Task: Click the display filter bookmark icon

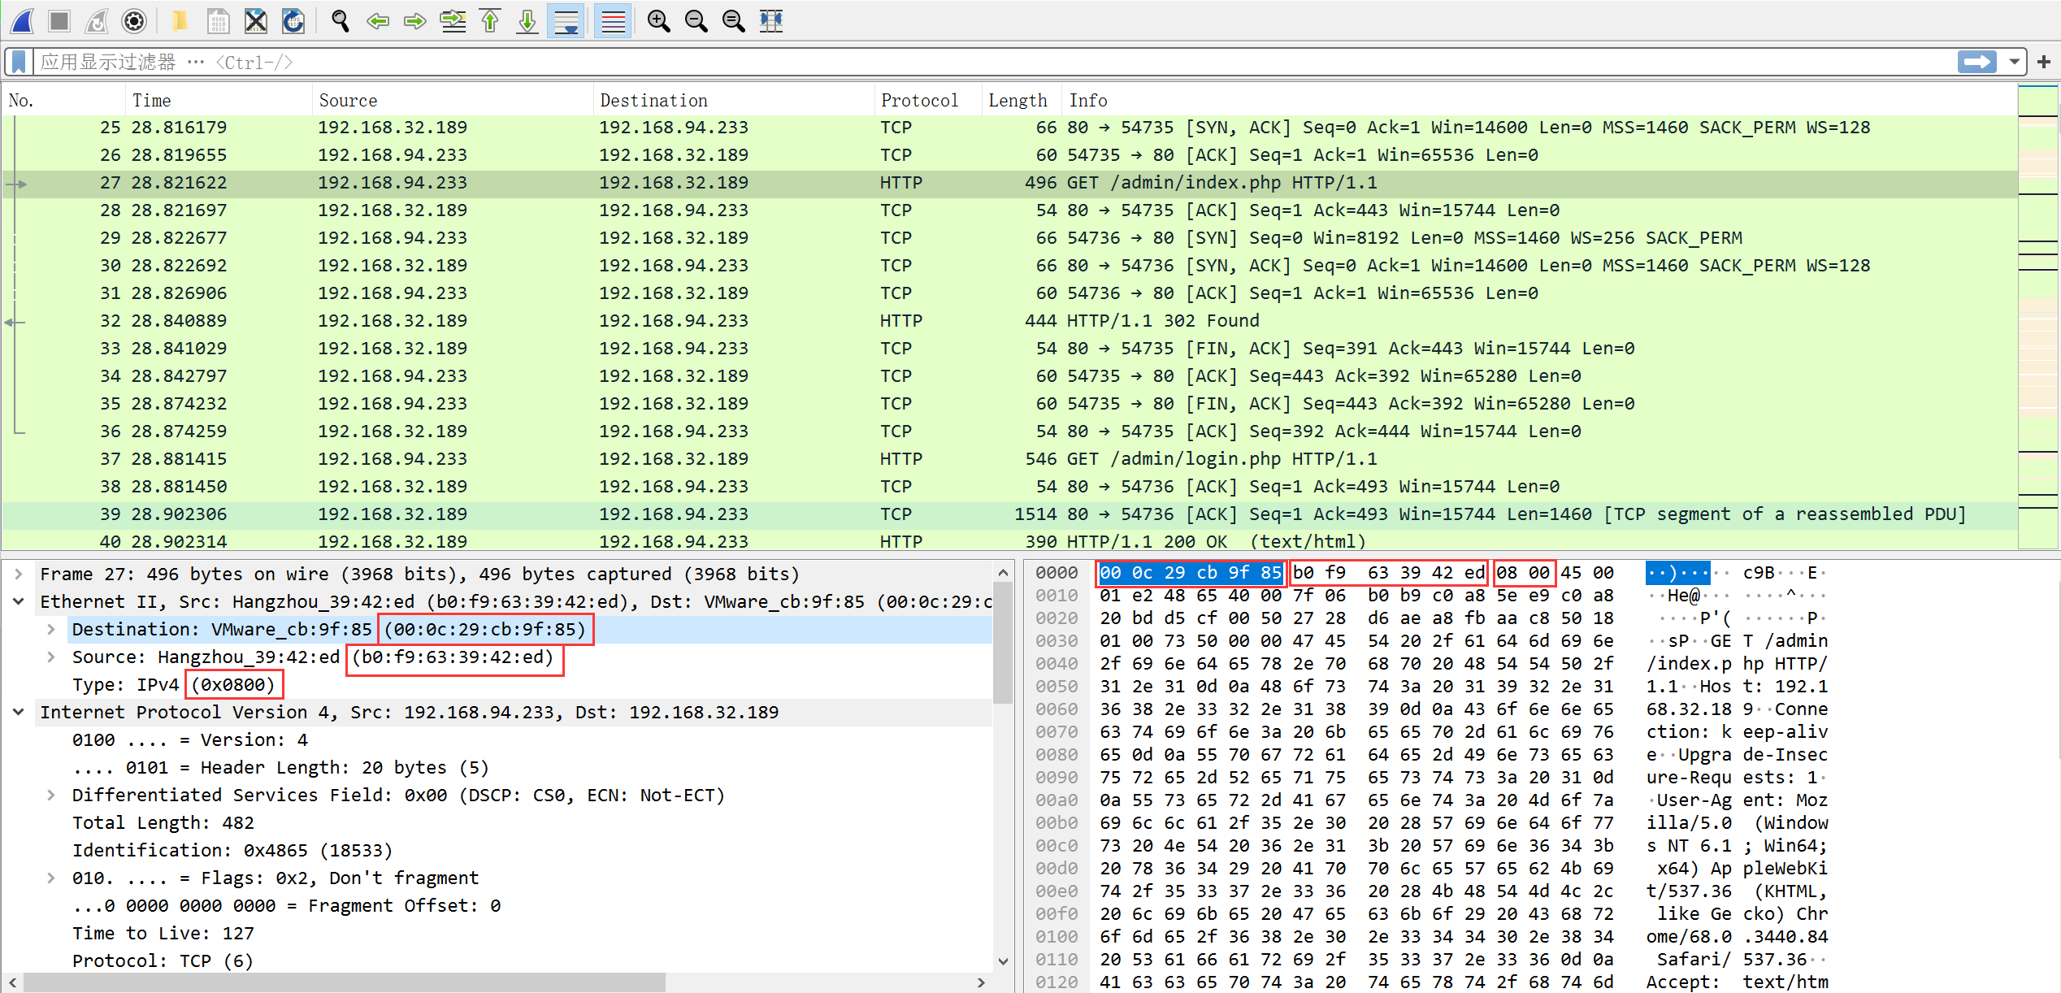Action: 20,62
